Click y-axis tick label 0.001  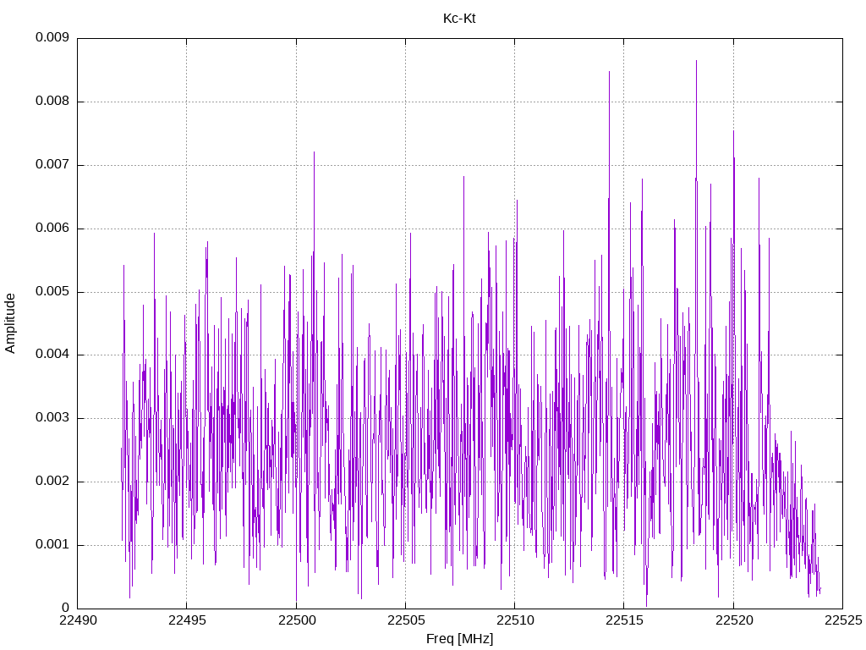(52, 545)
